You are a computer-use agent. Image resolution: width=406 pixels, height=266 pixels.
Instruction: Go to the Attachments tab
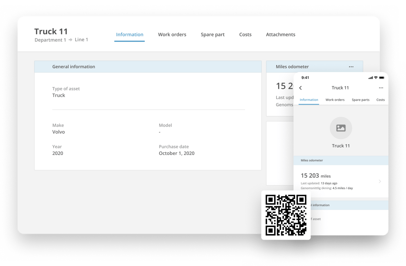point(280,35)
